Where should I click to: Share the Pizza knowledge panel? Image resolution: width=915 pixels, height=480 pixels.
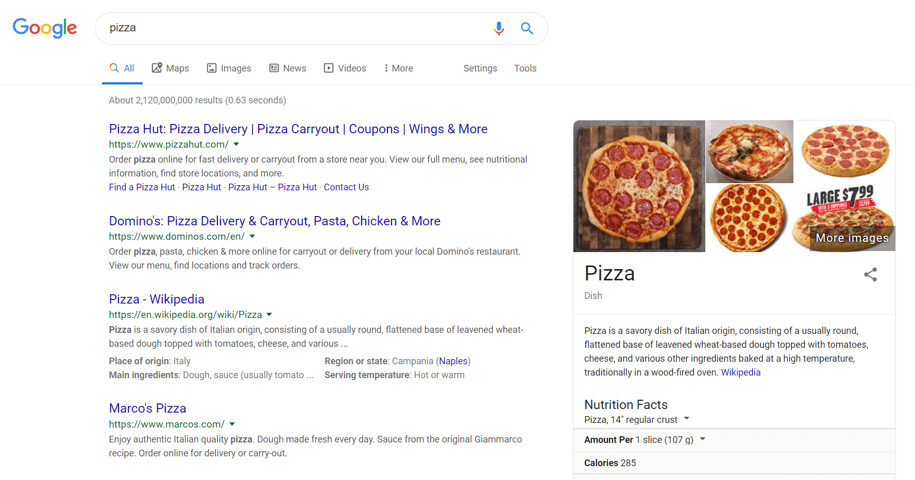[x=870, y=274]
